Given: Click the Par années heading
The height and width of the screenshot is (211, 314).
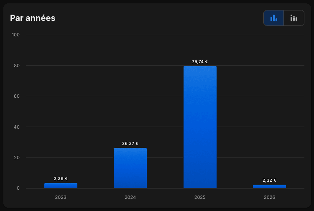Looking at the screenshot, I should 33,18.
